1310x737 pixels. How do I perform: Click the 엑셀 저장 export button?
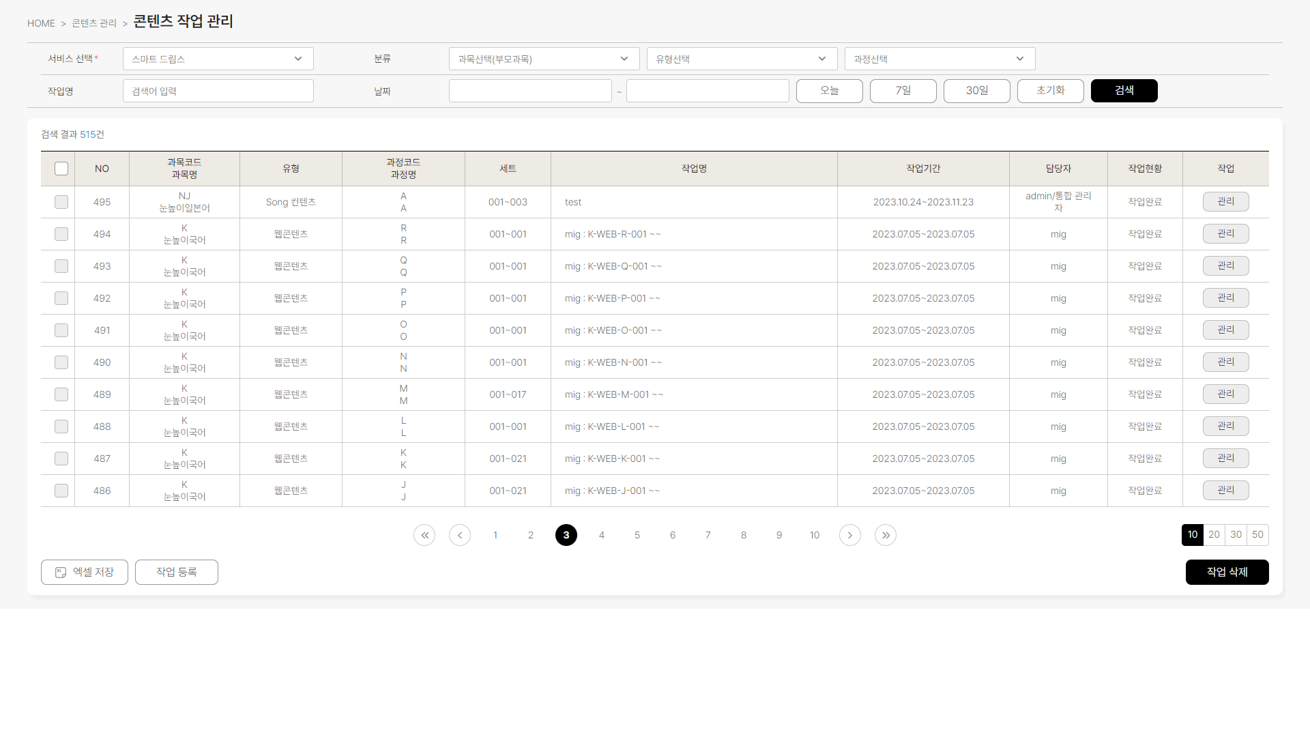pyautogui.click(x=85, y=572)
